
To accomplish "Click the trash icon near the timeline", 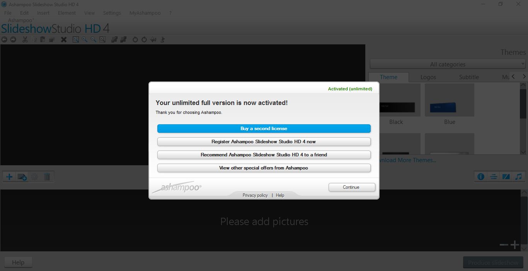I will (47, 176).
